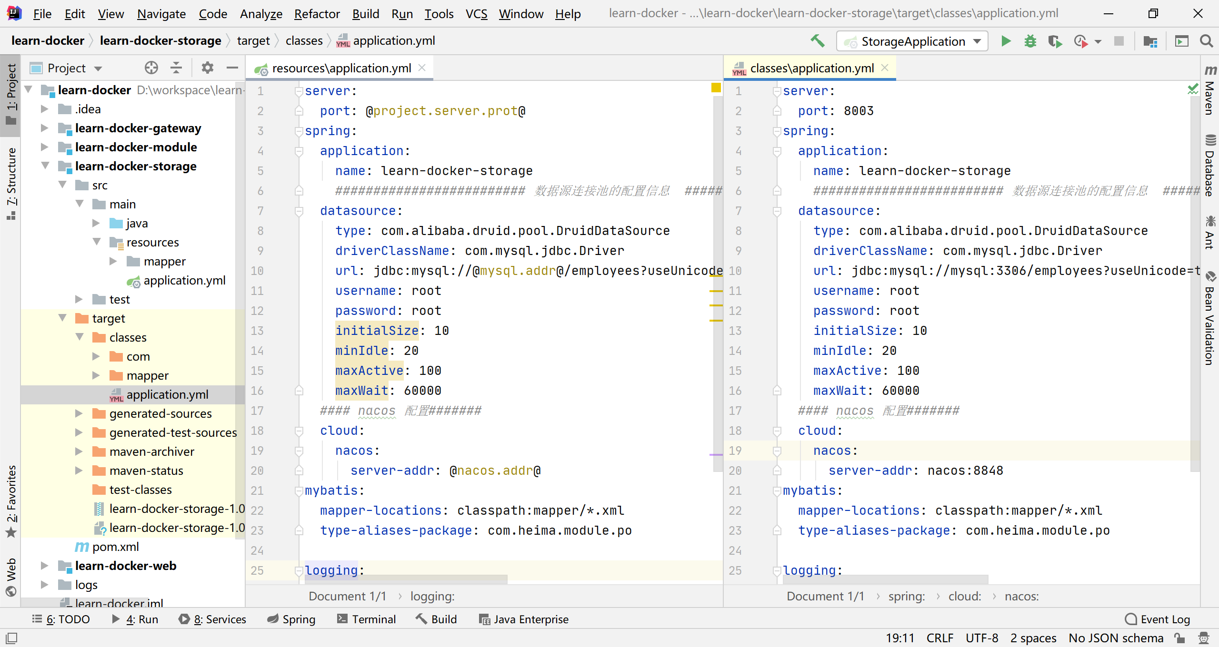The image size is (1219, 647).
Task: Click the Debug bug icon
Action: click(x=1030, y=41)
